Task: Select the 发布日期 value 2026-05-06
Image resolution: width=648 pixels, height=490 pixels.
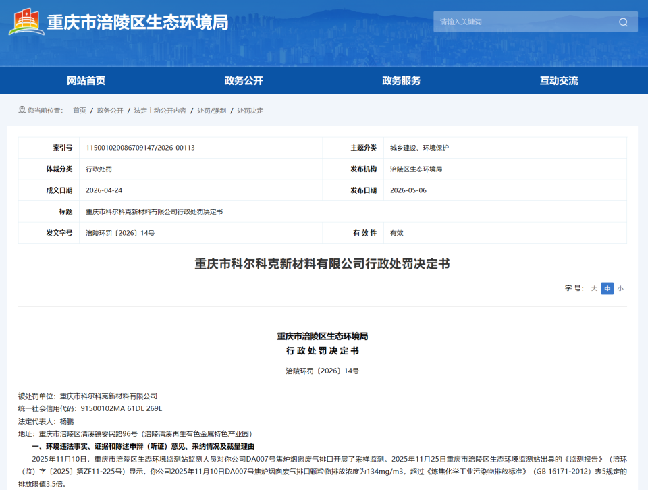Action: tap(408, 190)
